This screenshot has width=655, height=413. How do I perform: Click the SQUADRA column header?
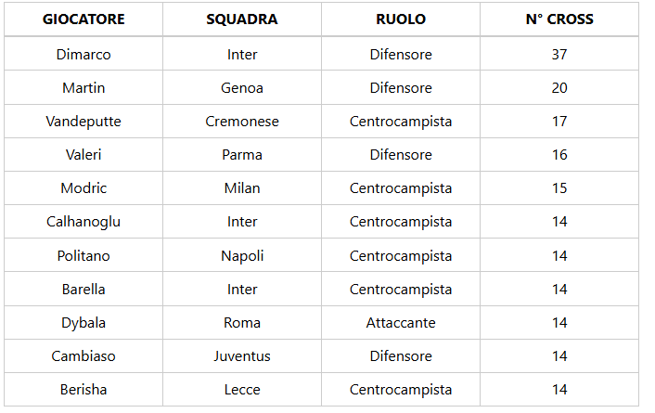pyautogui.click(x=242, y=19)
